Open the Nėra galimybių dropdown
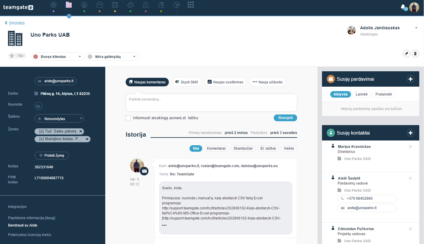 pos(112,56)
